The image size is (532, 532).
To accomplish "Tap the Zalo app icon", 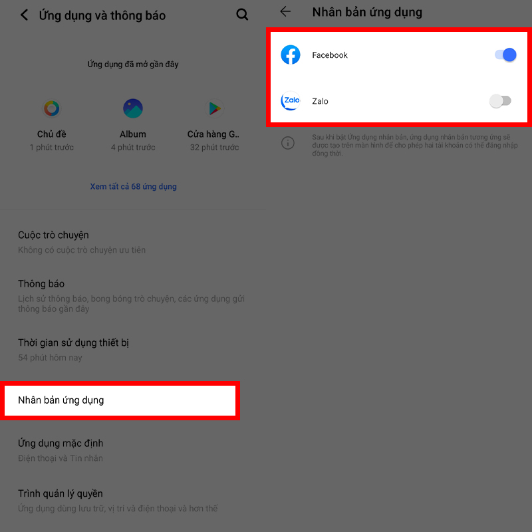I will pos(291,101).
